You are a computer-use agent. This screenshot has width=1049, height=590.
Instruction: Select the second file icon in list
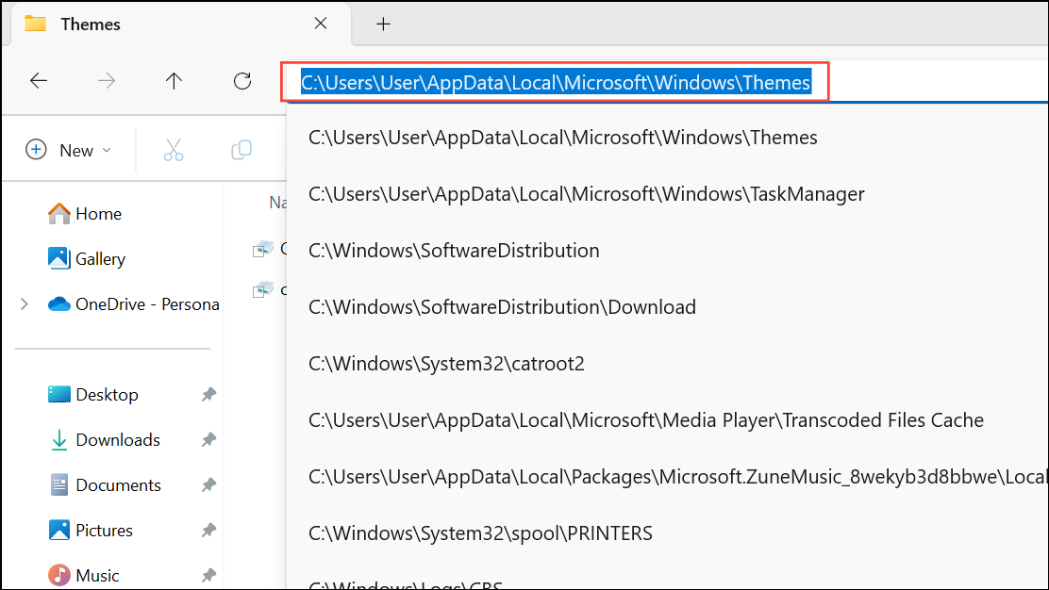263,290
